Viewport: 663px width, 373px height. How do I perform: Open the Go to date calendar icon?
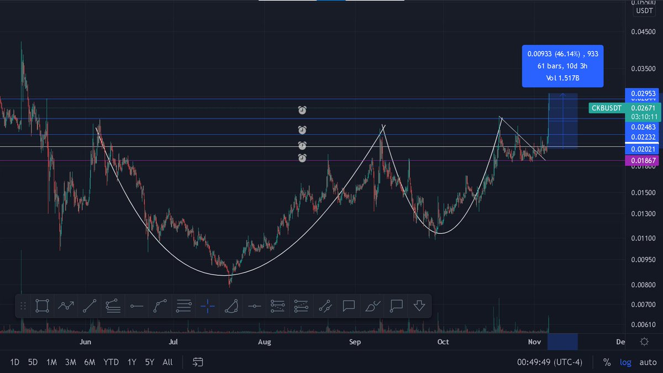coord(198,363)
